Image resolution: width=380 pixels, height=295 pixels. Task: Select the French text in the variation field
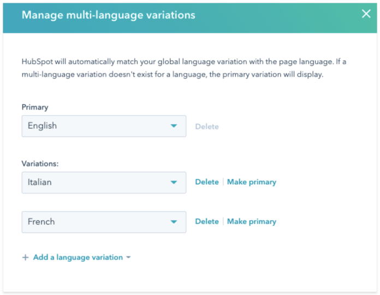[x=41, y=222]
